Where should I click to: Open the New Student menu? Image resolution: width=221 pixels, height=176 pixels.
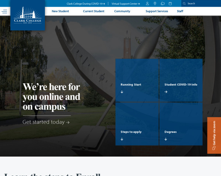[x=60, y=11]
